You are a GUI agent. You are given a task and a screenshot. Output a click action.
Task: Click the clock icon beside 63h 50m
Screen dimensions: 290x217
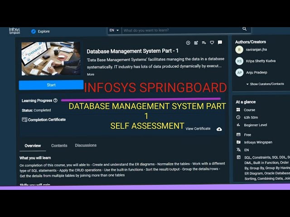pos(238,117)
